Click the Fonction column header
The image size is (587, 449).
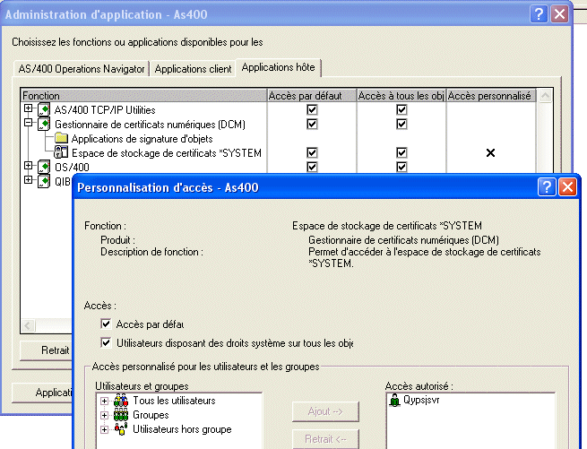(143, 96)
